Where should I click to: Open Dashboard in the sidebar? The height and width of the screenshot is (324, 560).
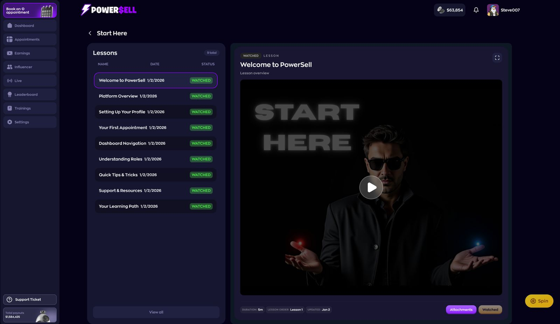pyautogui.click(x=30, y=25)
